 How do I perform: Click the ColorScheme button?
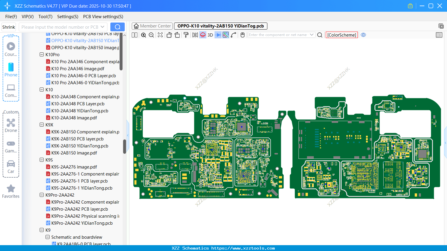(x=342, y=35)
